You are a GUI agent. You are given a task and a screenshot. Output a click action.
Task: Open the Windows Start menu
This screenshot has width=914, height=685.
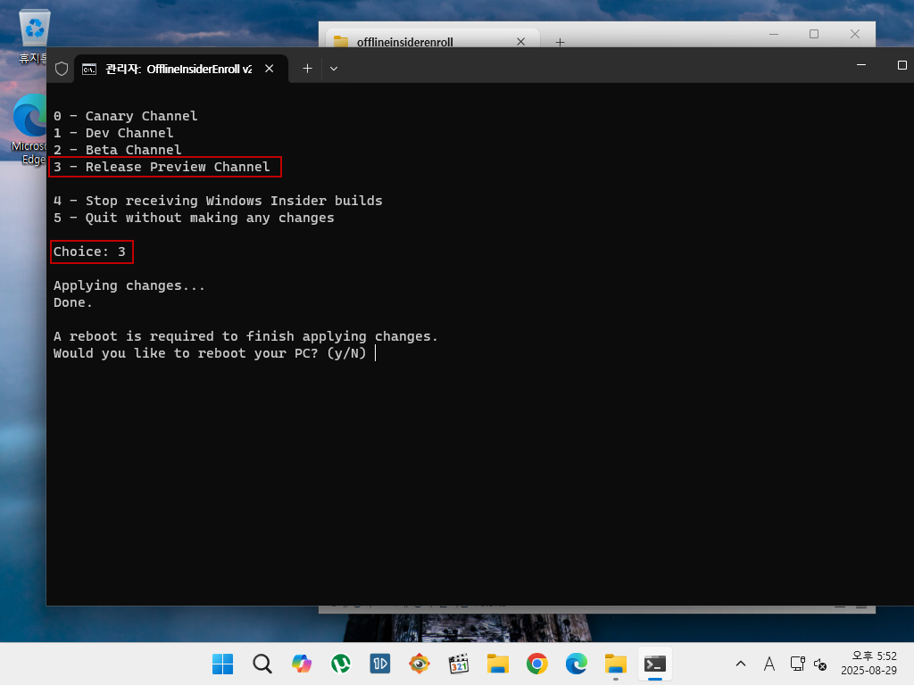coord(222,664)
